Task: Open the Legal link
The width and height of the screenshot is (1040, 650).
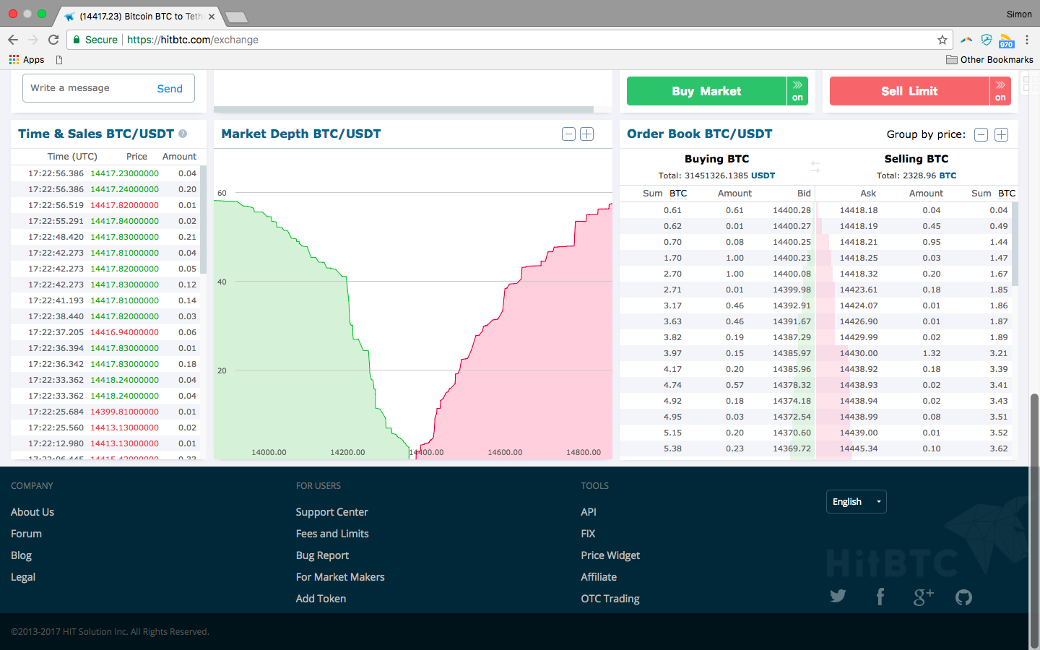Action: click(x=23, y=577)
